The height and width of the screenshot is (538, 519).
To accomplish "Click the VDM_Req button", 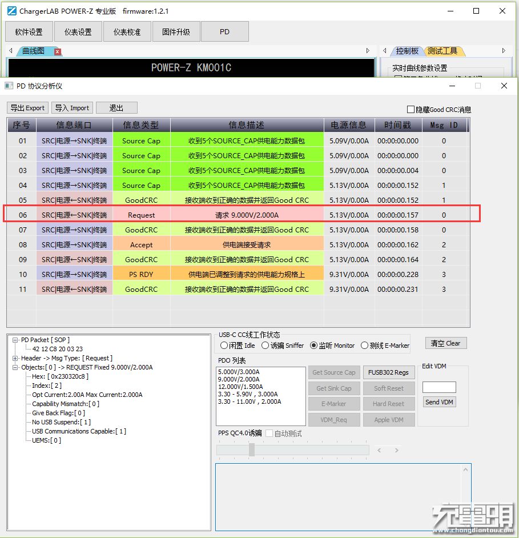I will 334,420.
